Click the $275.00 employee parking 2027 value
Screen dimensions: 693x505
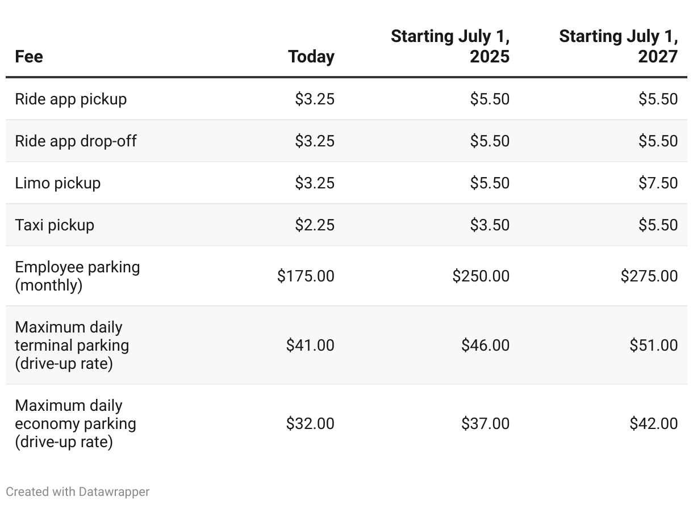(x=649, y=276)
